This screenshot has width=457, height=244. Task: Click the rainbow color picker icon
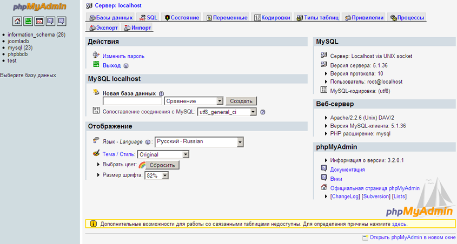coord(142,165)
